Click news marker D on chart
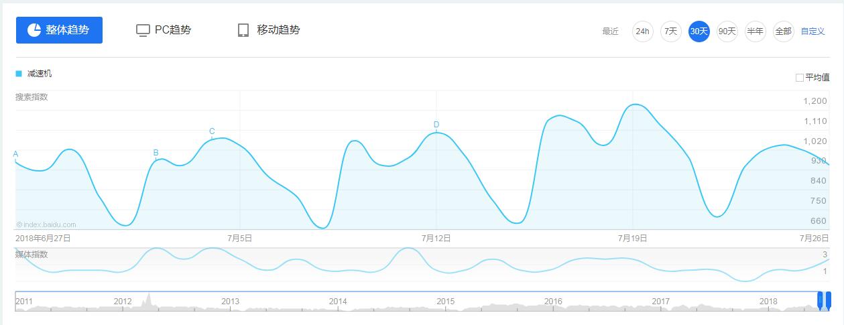Screen dimensions: 844x325 coord(436,125)
